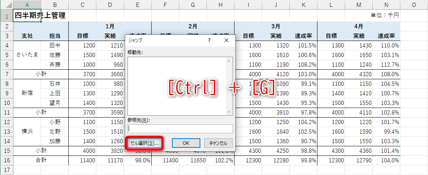Cancel the ジャンプ dialog with キャンセル
This screenshot has width=428, height=175.
218,143
